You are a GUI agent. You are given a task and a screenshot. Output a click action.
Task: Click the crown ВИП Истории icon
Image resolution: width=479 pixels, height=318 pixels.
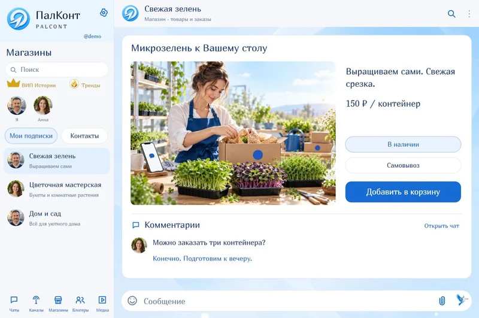(x=13, y=83)
